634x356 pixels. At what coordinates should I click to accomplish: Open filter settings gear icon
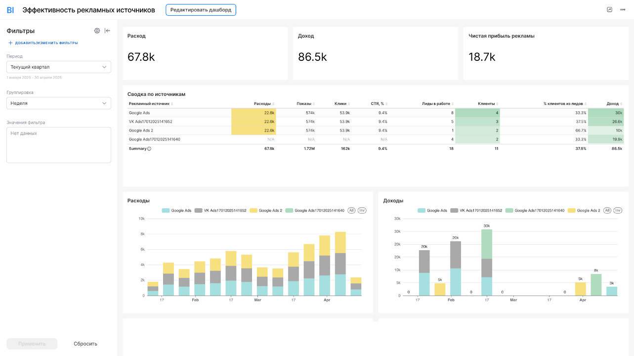click(x=97, y=31)
